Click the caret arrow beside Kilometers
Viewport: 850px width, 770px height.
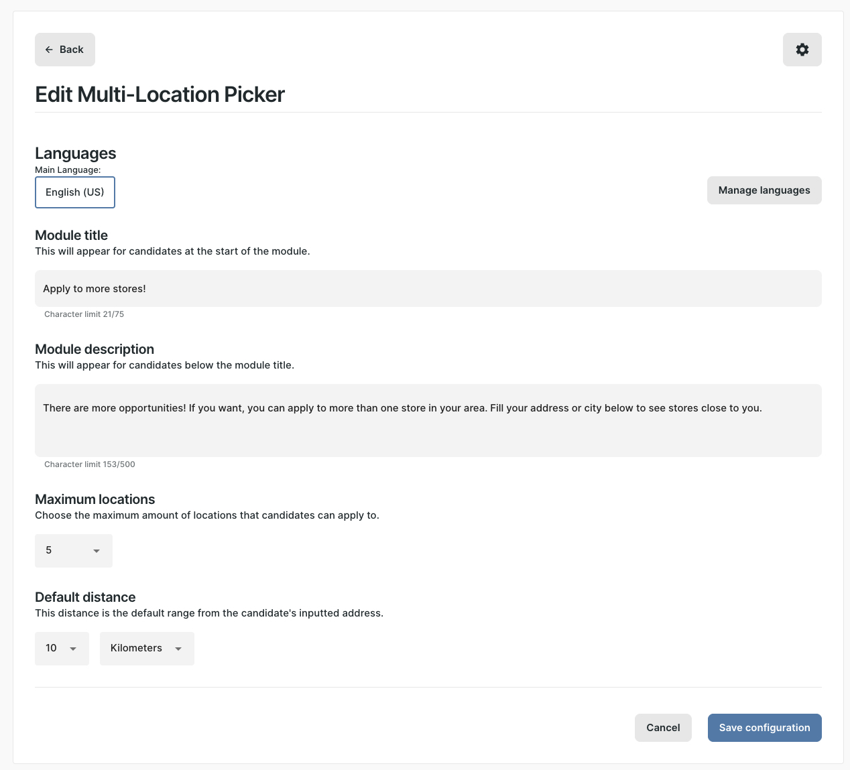(x=178, y=649)
